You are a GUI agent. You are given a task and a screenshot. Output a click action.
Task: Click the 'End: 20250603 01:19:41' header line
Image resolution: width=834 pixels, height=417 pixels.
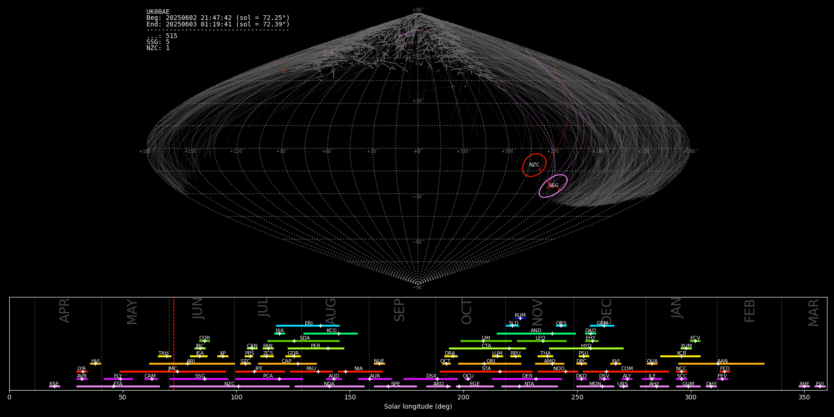[218, 24]
